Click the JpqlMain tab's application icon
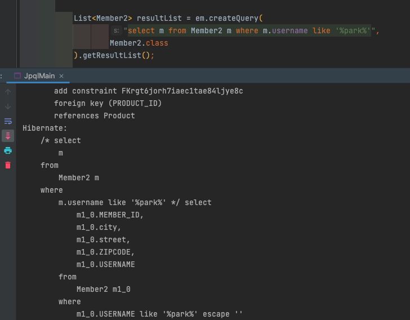This screenshot has width=410, height=320. pyautogui.click(x=17, y=75)
